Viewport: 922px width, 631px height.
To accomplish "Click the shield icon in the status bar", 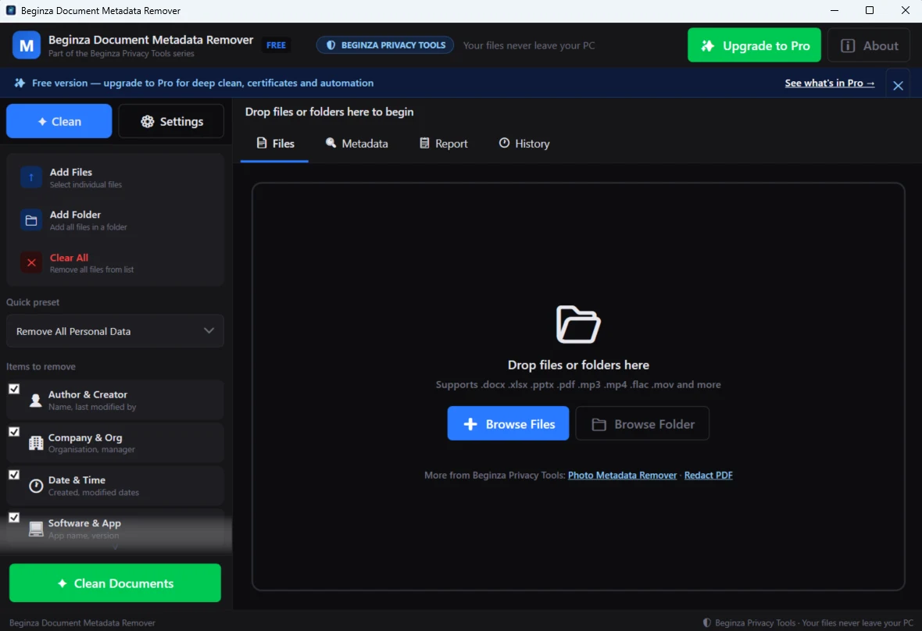I will (x=707, y=622).
